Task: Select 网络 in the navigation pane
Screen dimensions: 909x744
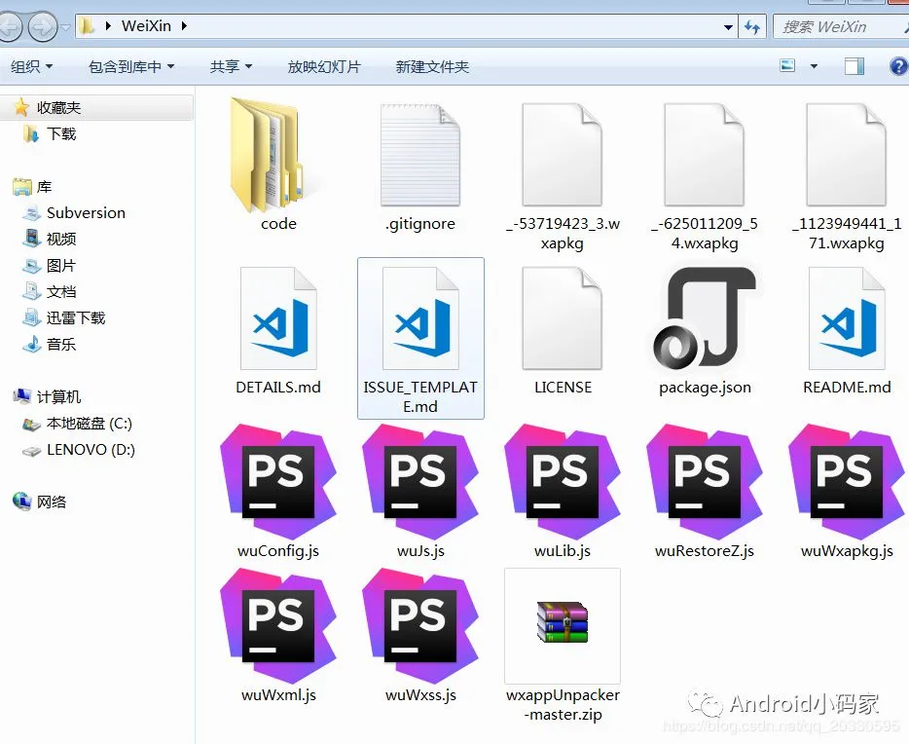Action: pos(52,502)
